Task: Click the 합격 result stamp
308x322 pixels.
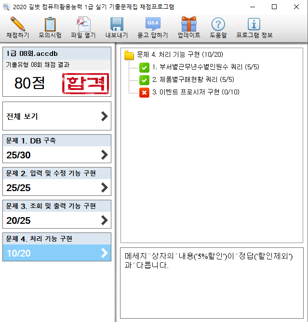Action: pyautogui.click(x=85, y=84)
